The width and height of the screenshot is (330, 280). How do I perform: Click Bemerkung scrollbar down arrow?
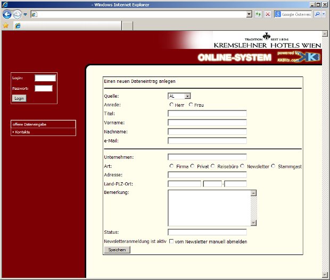click(253, 223)
